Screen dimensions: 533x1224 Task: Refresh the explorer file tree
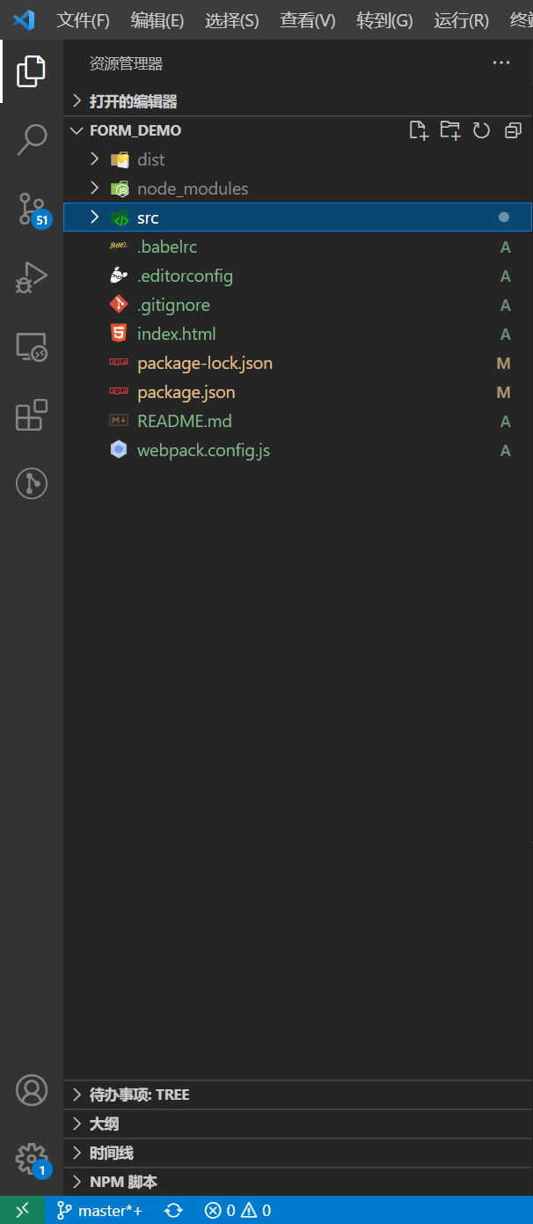[481, 130]
